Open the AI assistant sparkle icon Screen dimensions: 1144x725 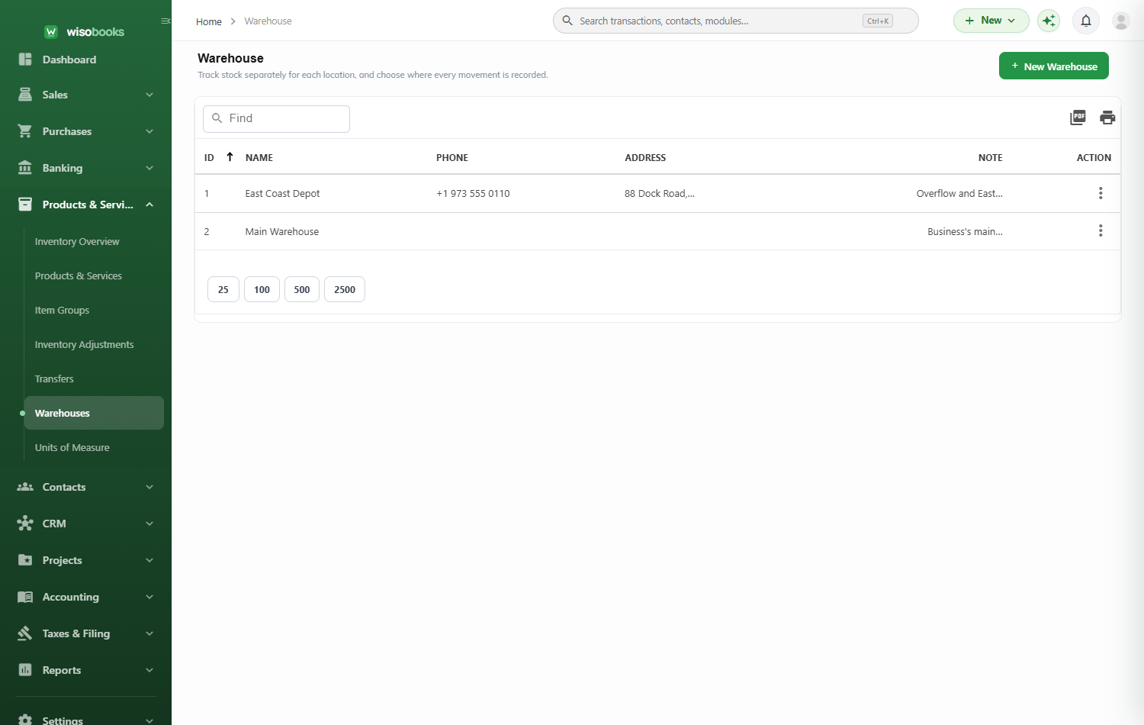coord(1049,21)
